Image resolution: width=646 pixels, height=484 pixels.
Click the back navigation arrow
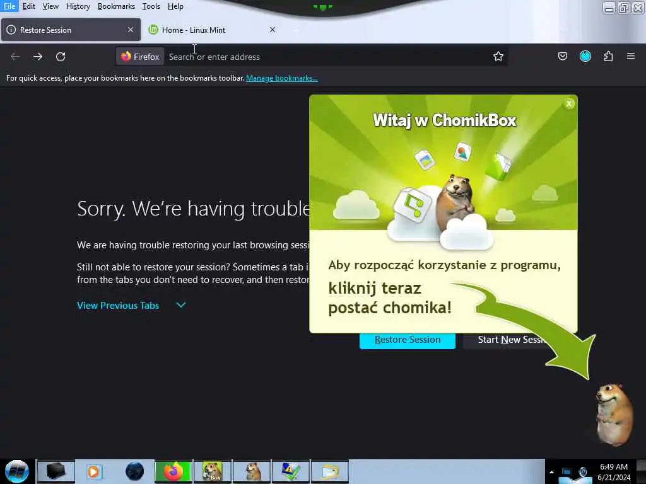pyautogui.click(x=15, y=56)
